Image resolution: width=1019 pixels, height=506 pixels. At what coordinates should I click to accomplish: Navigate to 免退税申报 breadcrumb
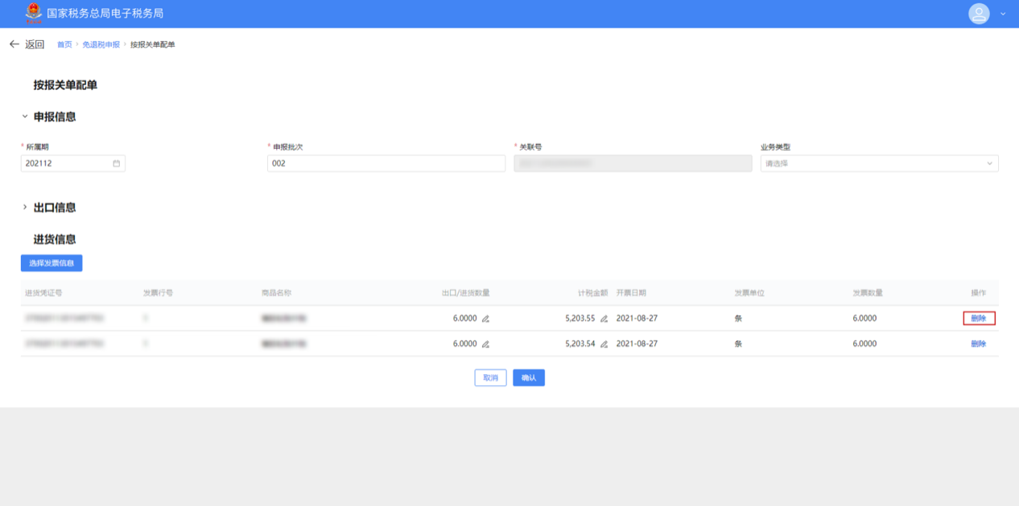[x=101, y=45]
